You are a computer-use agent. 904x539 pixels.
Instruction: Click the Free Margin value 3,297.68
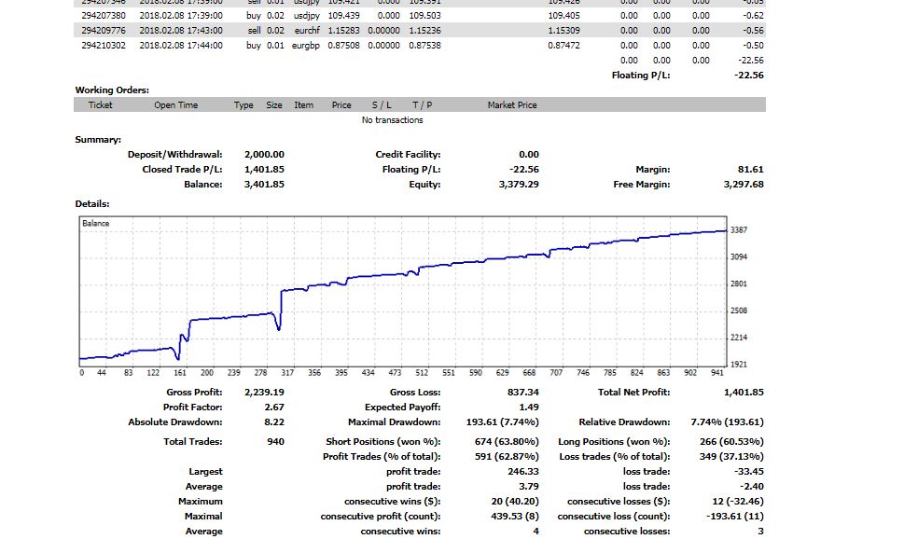pyautogui.click(x=744, y=185)
